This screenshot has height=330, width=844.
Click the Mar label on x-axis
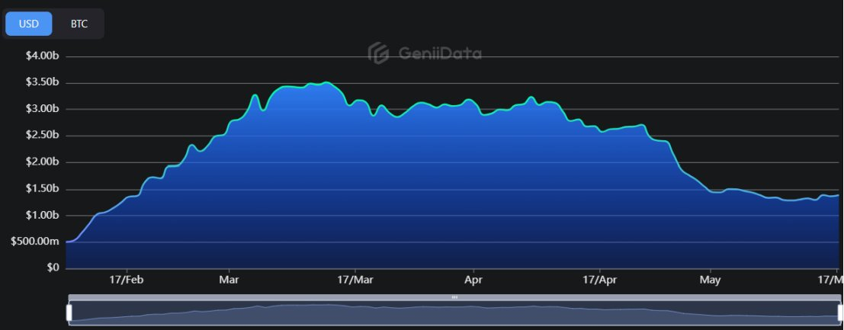tap(229, 280)
